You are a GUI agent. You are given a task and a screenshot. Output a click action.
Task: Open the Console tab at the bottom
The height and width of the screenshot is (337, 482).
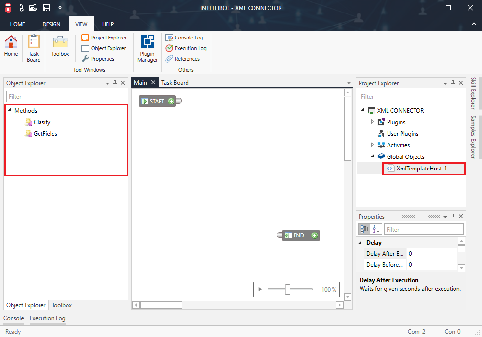point(13,318)
